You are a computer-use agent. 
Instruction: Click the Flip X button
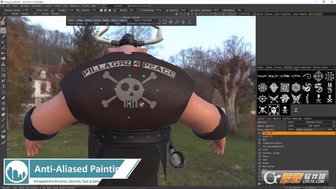[115, 20]
